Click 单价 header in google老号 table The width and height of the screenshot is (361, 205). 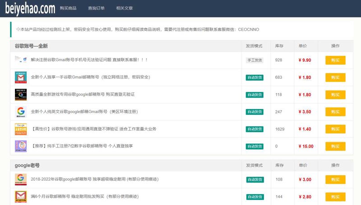303,165
